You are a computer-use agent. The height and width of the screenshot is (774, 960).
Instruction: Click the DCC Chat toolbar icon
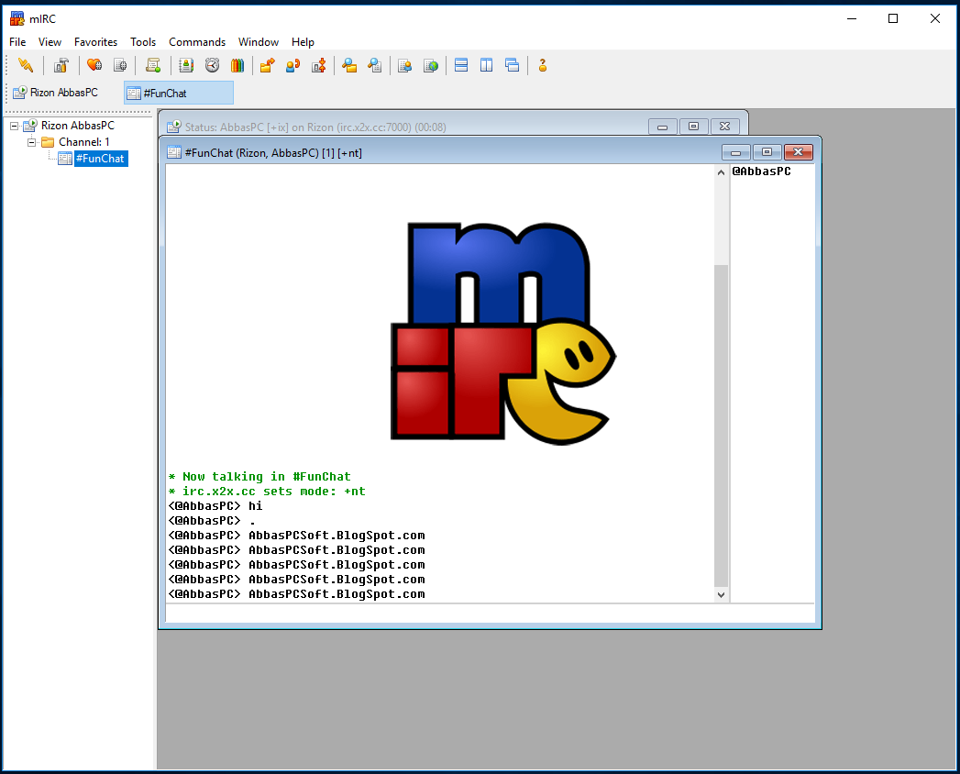click(293, 65)
